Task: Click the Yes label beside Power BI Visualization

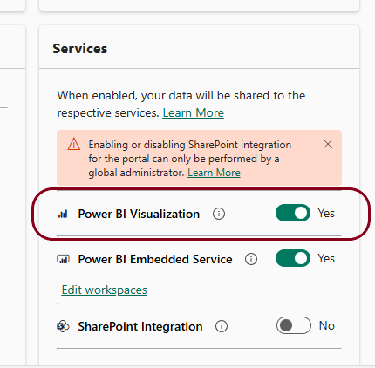Action: (326, 213)
